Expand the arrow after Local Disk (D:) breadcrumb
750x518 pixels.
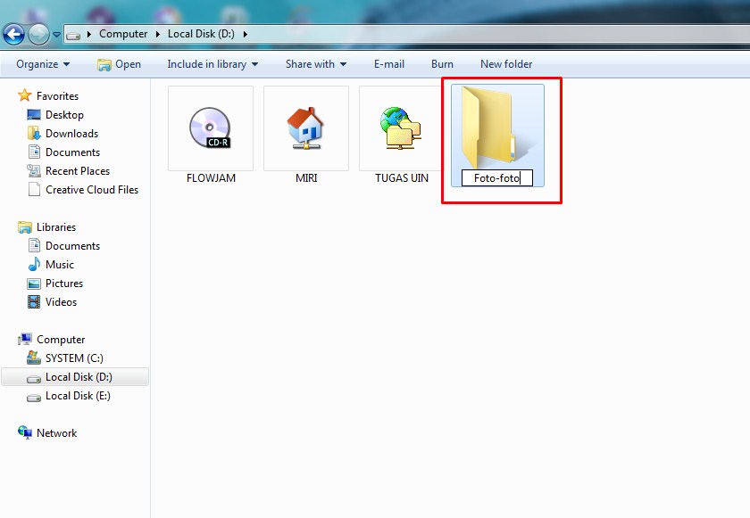245,35
